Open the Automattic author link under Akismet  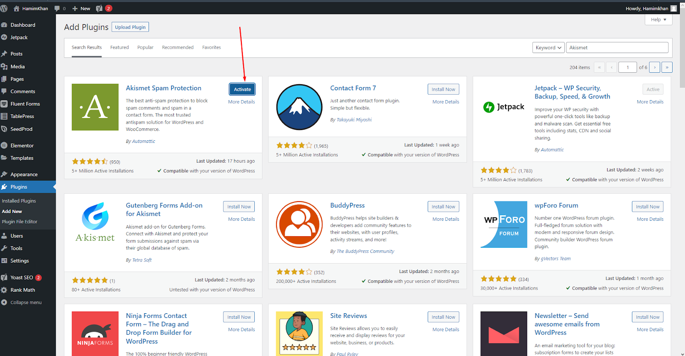point(144,141)
